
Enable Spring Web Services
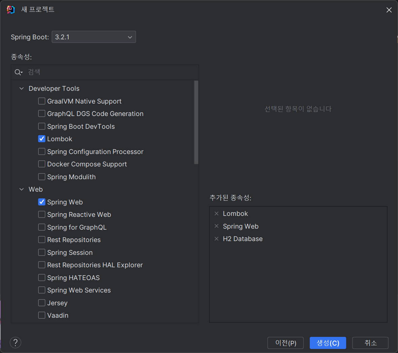pyautogui.click(x=42, y=290)
